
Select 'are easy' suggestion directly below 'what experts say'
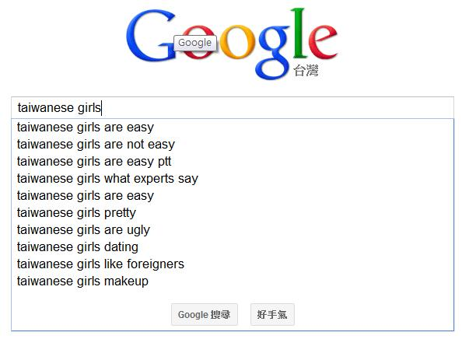[x=233, y=196]
